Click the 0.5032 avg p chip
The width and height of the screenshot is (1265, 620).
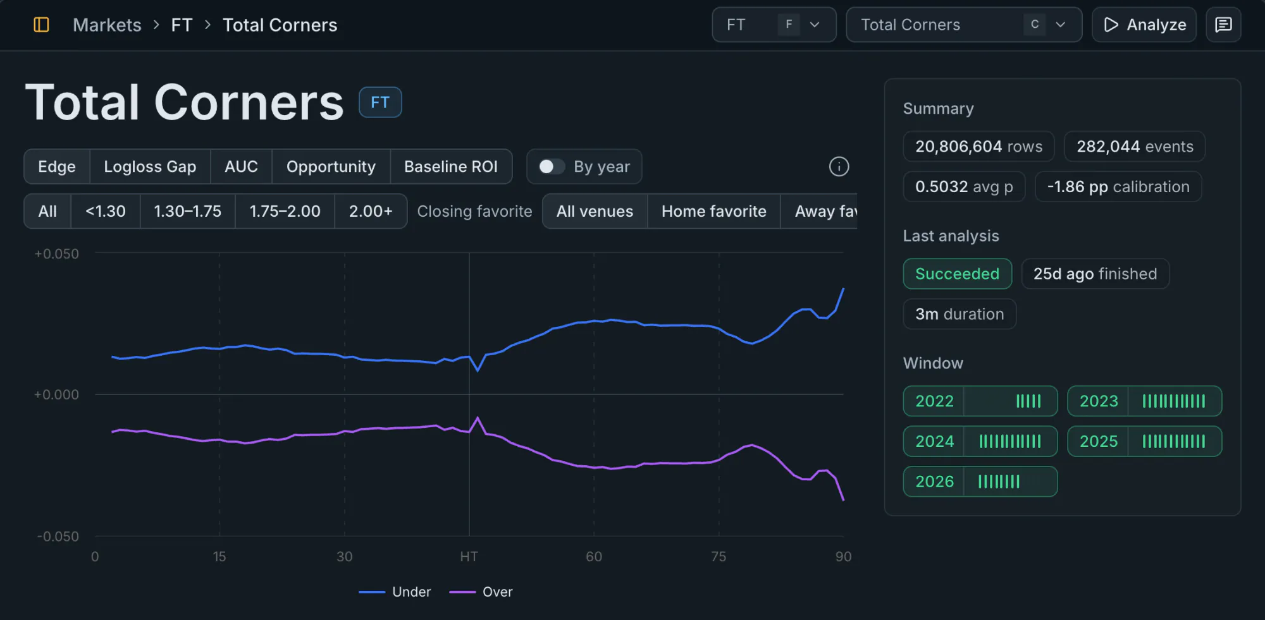(x=964, y=186)
